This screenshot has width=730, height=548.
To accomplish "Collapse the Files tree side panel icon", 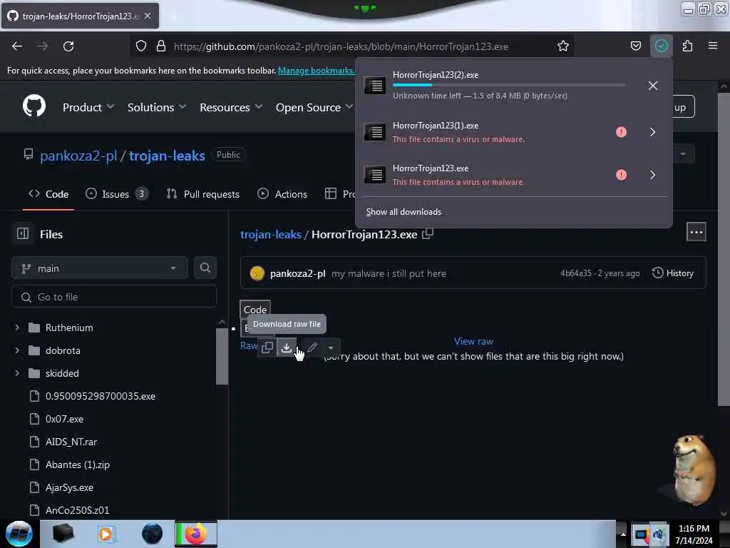I will click(23, 233).
